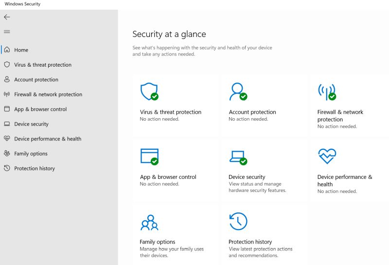Click the large heart health tile icon
Image resolution: width=389 pixels, height=265 pixels.
[x=327, y=156]
